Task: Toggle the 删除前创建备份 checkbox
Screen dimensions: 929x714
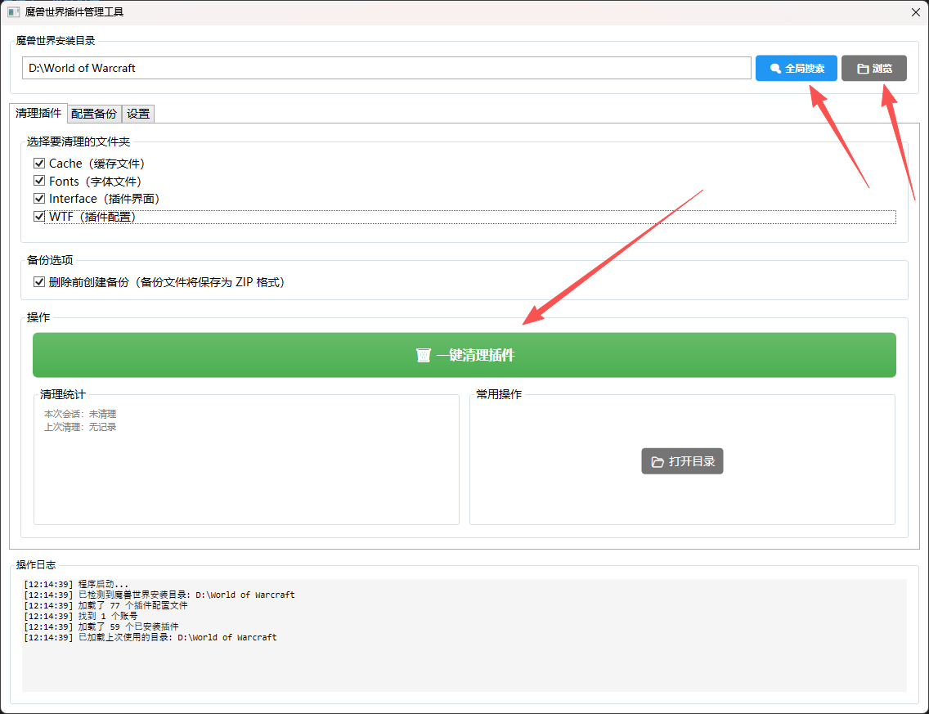Action: coord(39,282)
